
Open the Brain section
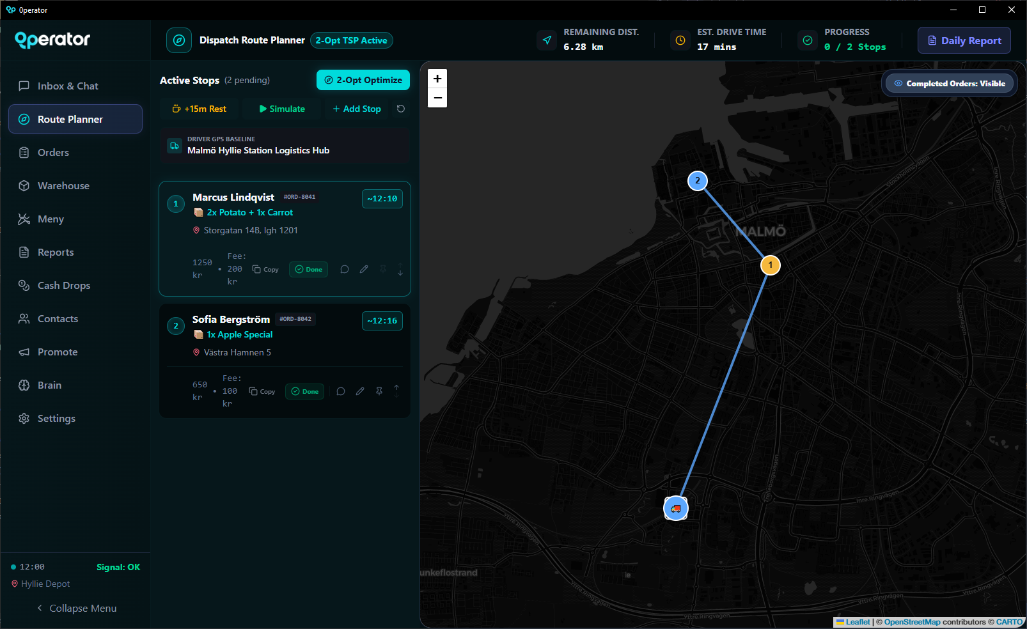[75, 385]
